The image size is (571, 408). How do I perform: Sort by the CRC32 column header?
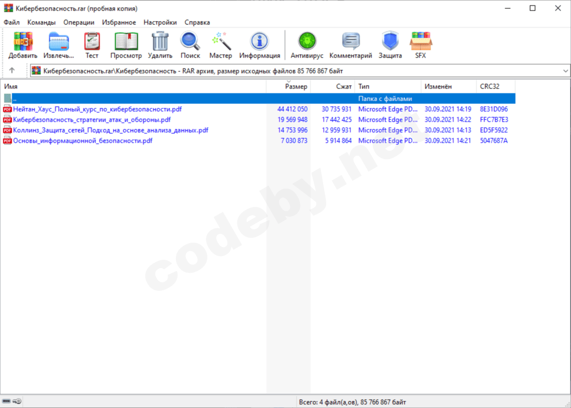496,86
